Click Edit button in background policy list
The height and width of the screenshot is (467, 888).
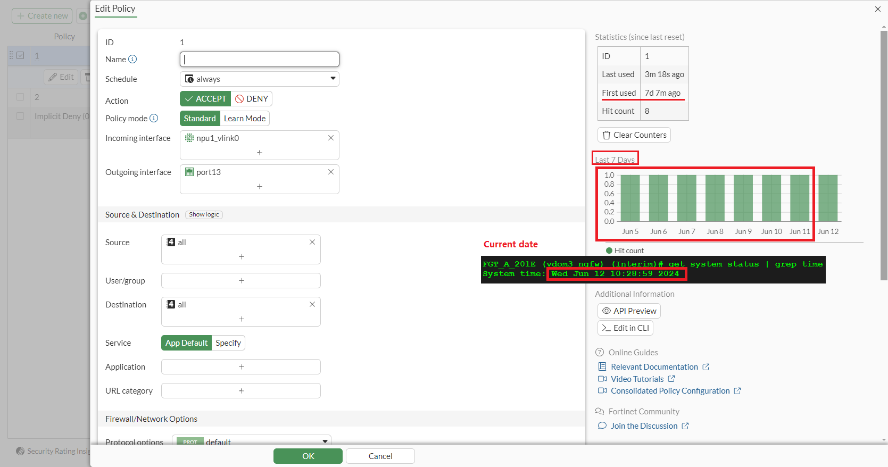tap(61, 77)
